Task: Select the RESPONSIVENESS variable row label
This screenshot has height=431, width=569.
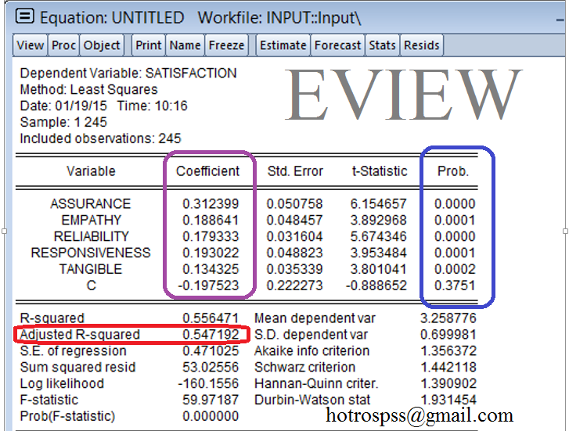Action: click(91, 253)
